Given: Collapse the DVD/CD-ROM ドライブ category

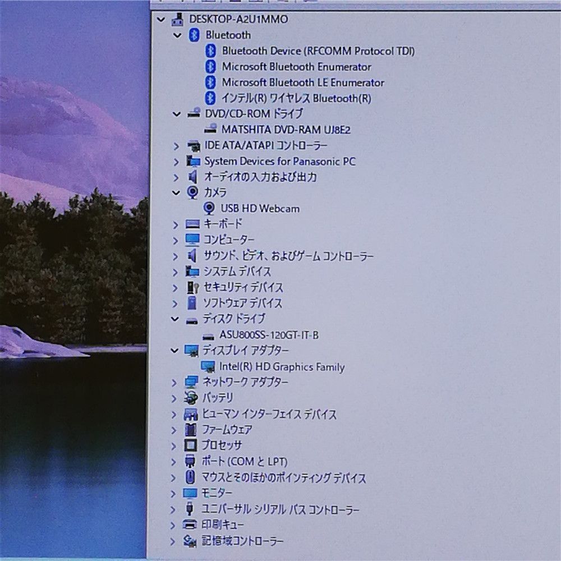Looking at the screenshot, I should (176, 114).
